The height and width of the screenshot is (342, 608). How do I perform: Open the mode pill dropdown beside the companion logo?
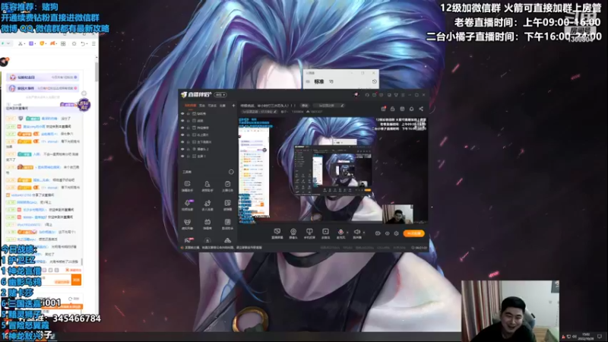coord(220,94)
